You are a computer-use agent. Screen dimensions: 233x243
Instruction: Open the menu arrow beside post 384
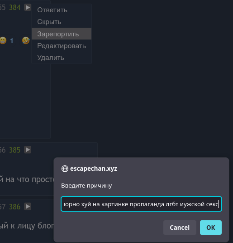(x=28, y=7)
